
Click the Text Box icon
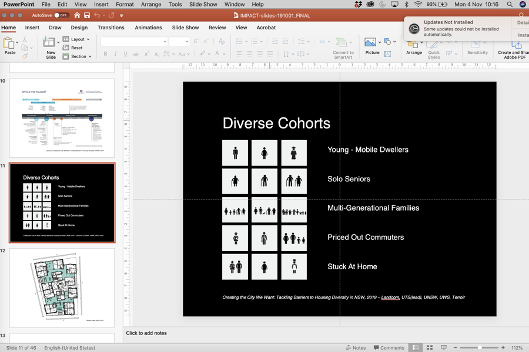click(x=387, y=54)
